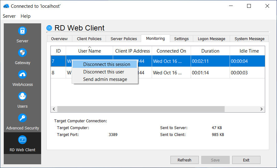The height and width of the screenshot is (168, 277).
Task: Switch to the Settings tab
Action: pos(181,39)
